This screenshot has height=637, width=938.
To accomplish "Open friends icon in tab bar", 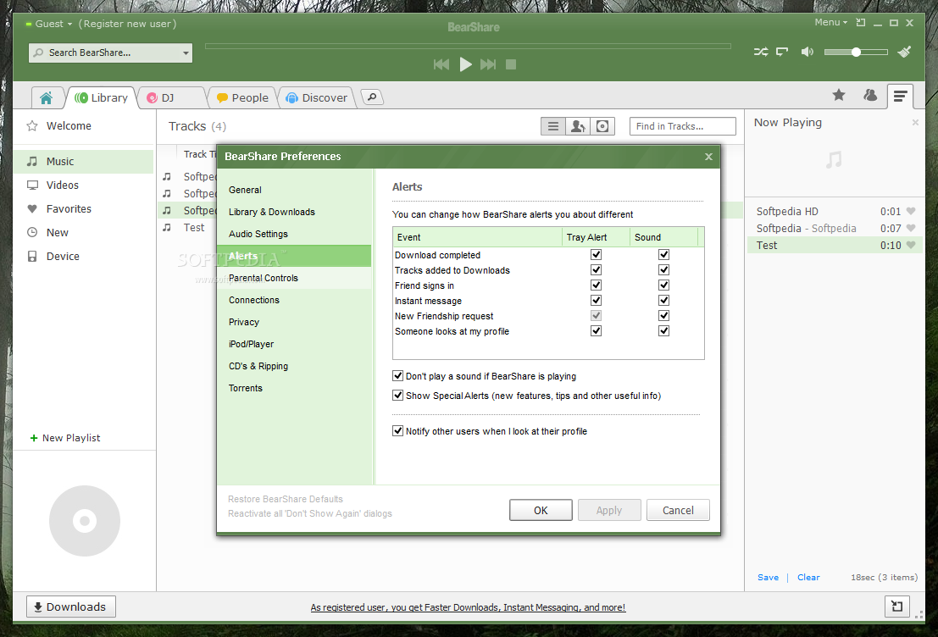I will tap(870, 95).
